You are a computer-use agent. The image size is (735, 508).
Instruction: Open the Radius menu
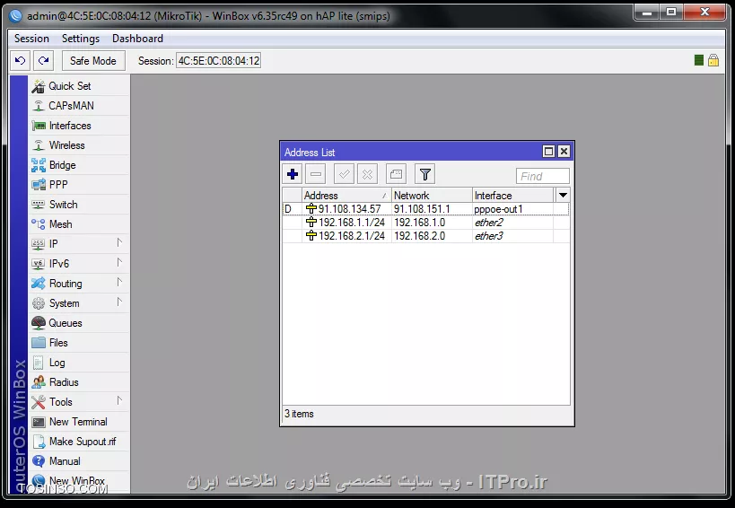[x=79, y=382]
